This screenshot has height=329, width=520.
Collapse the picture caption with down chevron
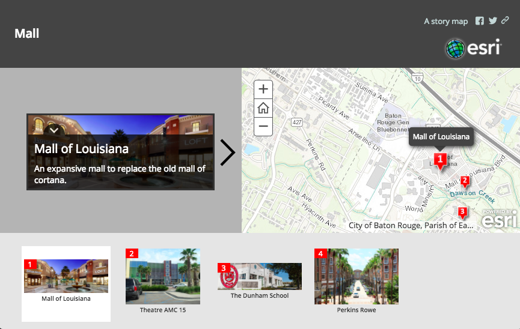point(54,130)
